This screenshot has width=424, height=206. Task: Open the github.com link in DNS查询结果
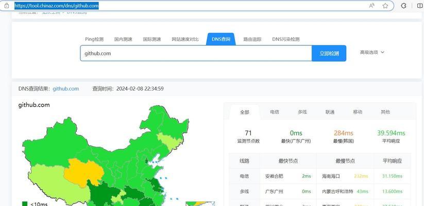pyautogui.click(x=66, y=89)
